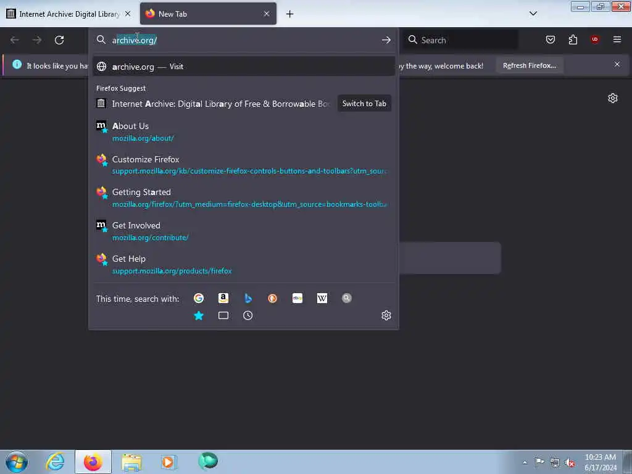Search this time with Wikipedia
The image size is (632, 474).
pyautogui.click(x=322, y=298)
